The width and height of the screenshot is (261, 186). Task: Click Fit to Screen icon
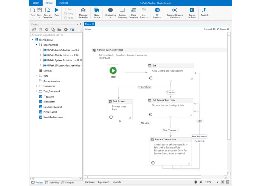click(x=223, y=182)
